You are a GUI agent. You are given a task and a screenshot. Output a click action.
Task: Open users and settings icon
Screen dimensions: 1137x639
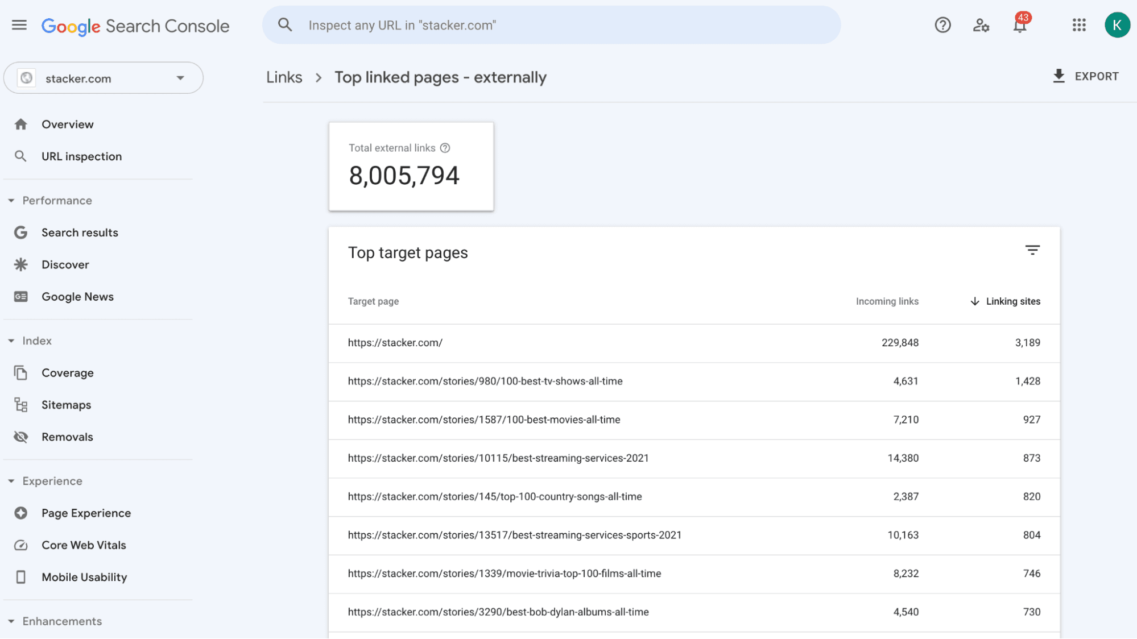pyautogui.click(x=981, y=25)
